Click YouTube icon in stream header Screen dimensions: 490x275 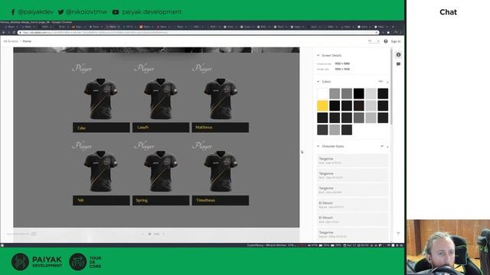click(x=116, y=12)
